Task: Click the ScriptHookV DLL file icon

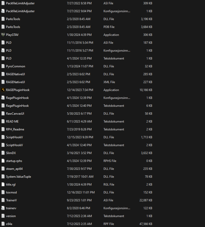Action: [3, 137]
